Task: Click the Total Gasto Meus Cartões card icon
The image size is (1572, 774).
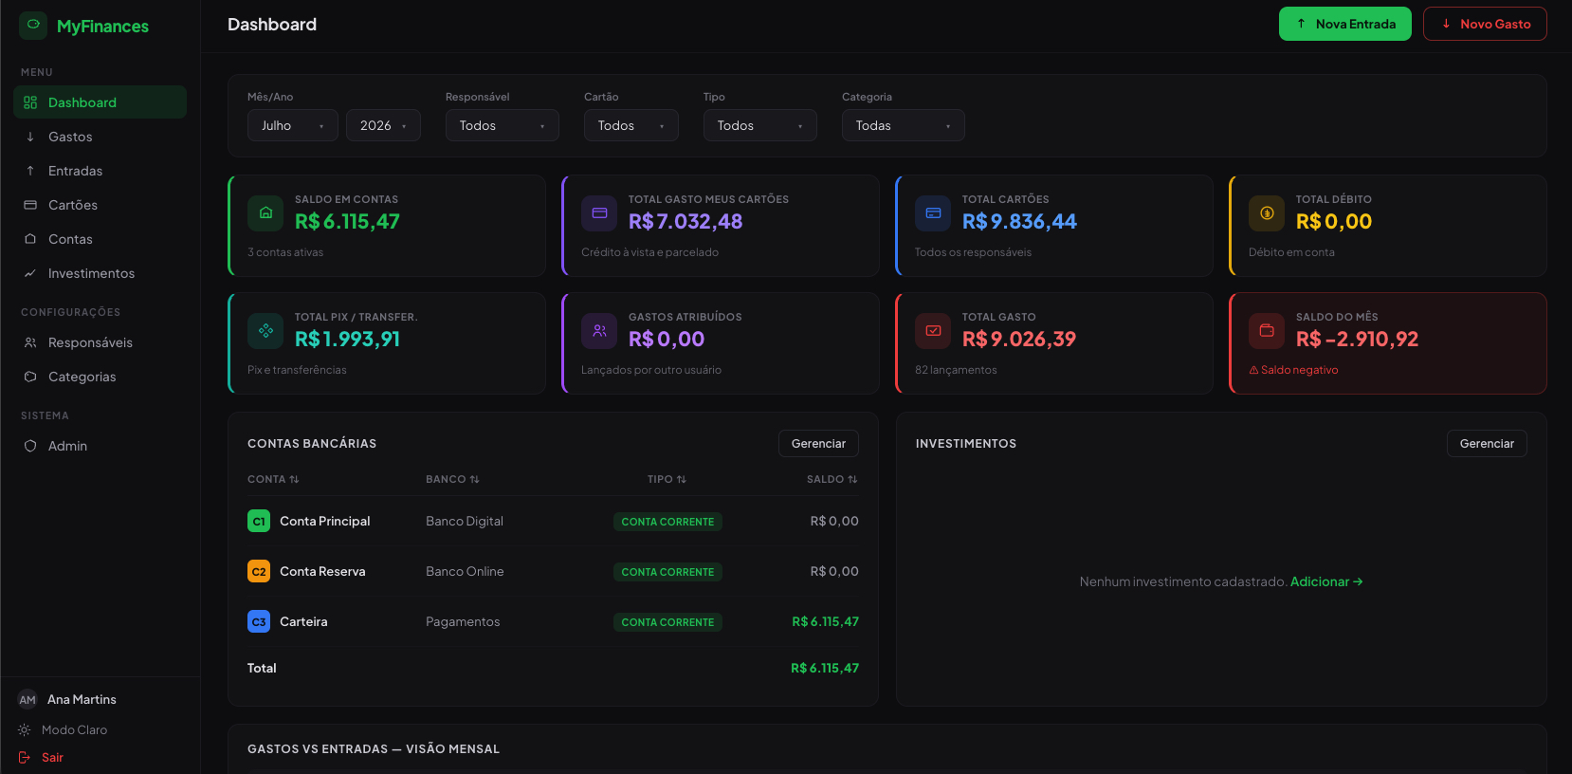Action: [x=599, y=213]
